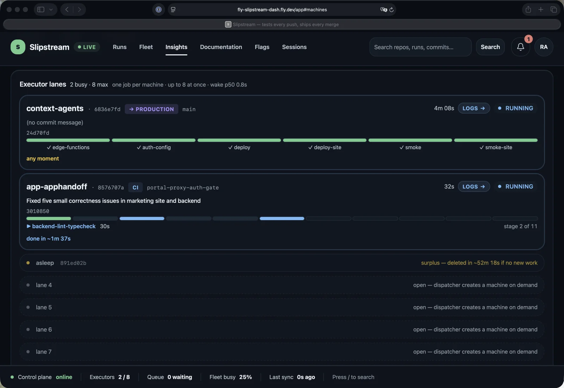Click the Control plane online status
The image size is (564, 388).
click(42, 377)
